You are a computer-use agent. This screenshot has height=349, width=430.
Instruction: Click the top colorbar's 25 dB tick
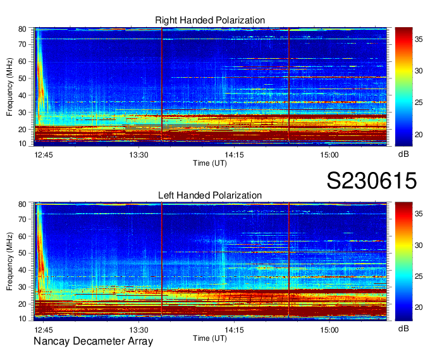coord(419,102)
